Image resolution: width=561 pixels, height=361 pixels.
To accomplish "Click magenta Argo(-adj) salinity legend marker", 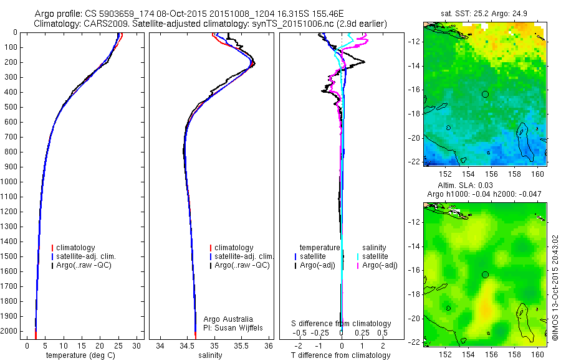I will [x=358, y=266].
